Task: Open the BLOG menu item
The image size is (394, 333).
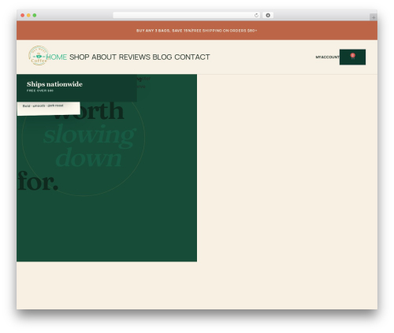Action: click(x=162, y=57)
